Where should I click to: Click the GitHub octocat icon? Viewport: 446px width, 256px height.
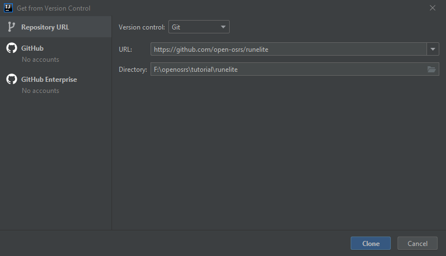tap(11, 48)
